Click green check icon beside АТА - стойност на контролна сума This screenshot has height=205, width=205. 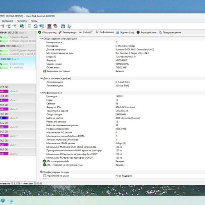[x=44, y=165]
